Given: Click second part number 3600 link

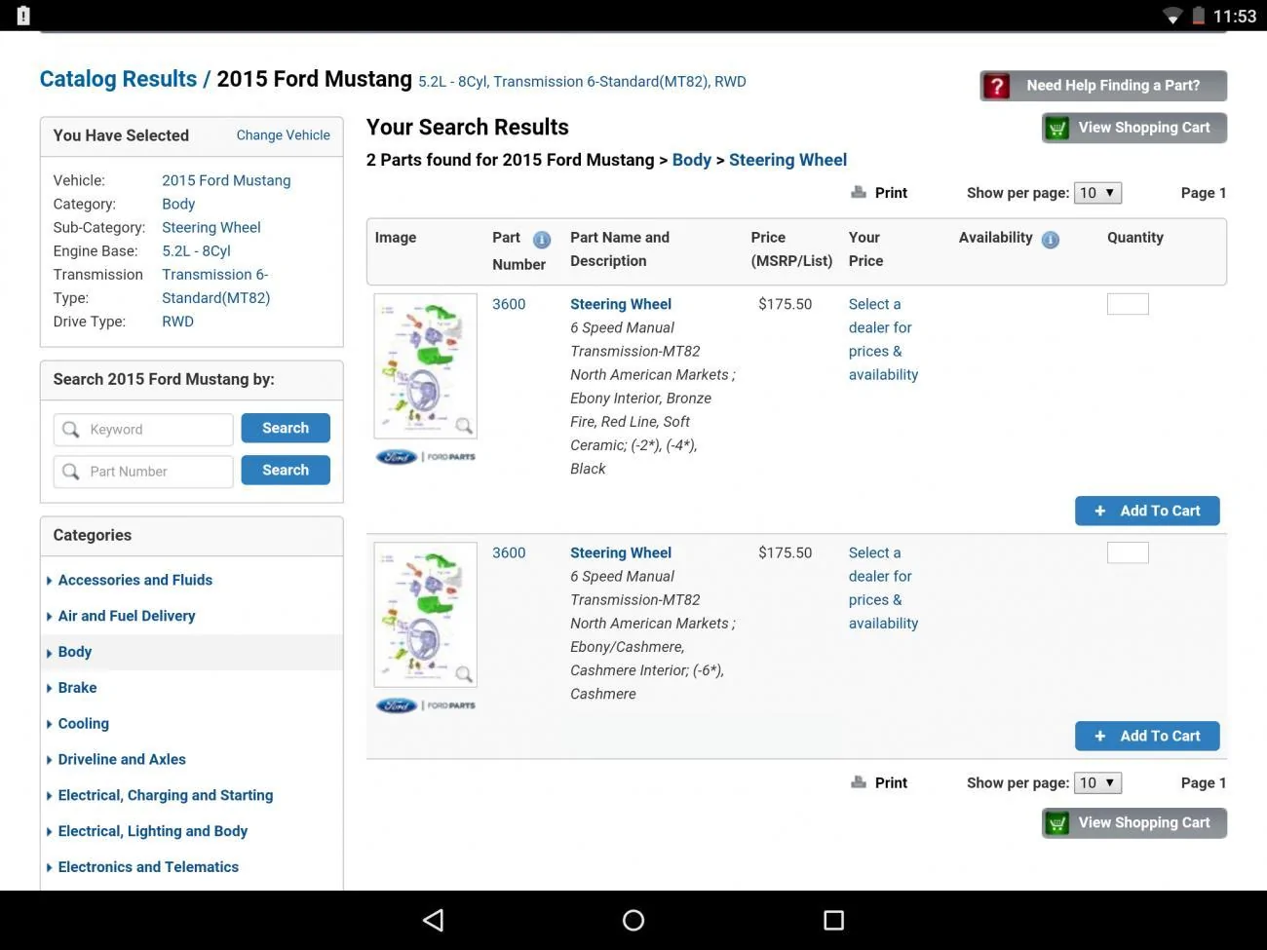Looking at the screenshot, I should point(509,552).
